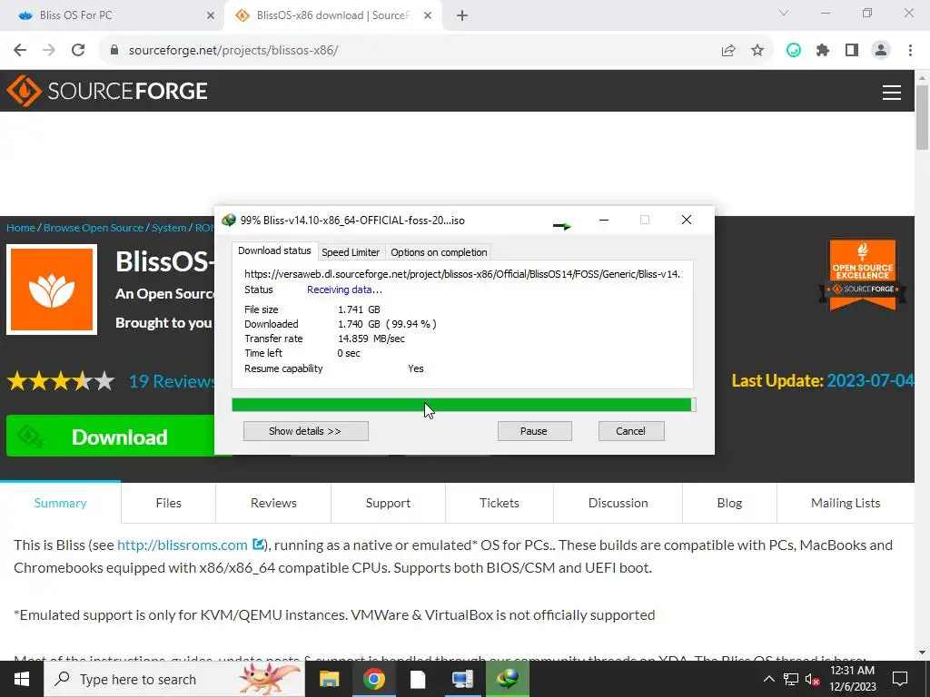Open File Explorer from taskbar
Viewport: 930px width, 697px height.
coord(329,679)
